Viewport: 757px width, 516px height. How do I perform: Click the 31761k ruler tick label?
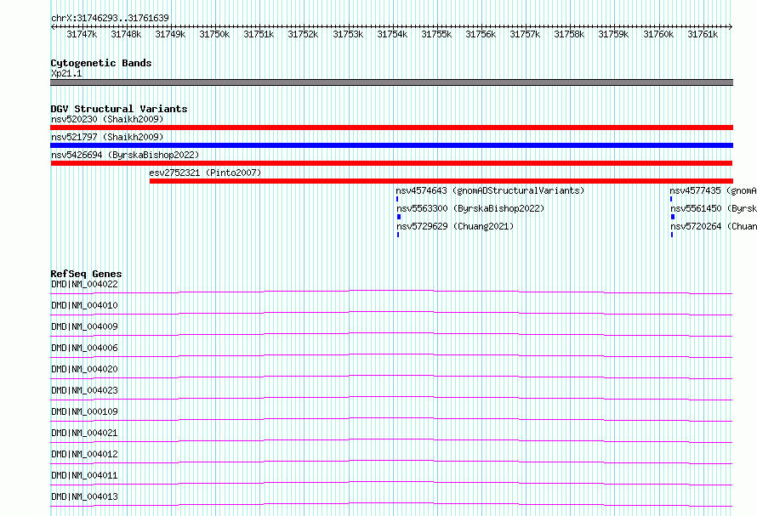tap(703, 34)
